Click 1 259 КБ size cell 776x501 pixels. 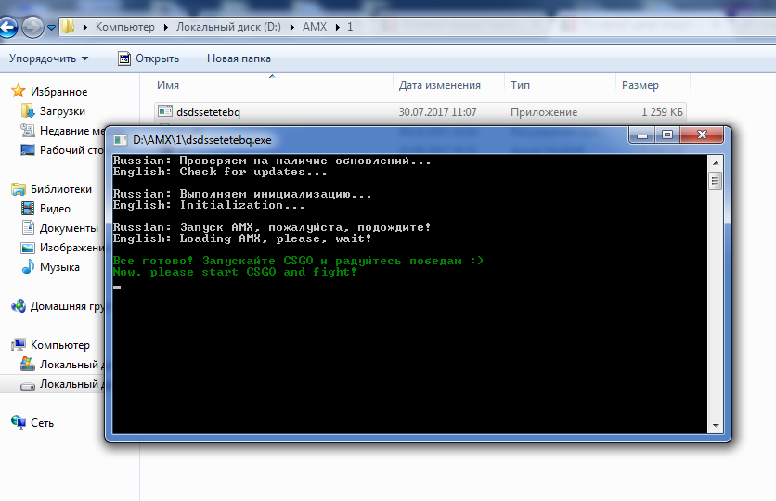point(662,112)
